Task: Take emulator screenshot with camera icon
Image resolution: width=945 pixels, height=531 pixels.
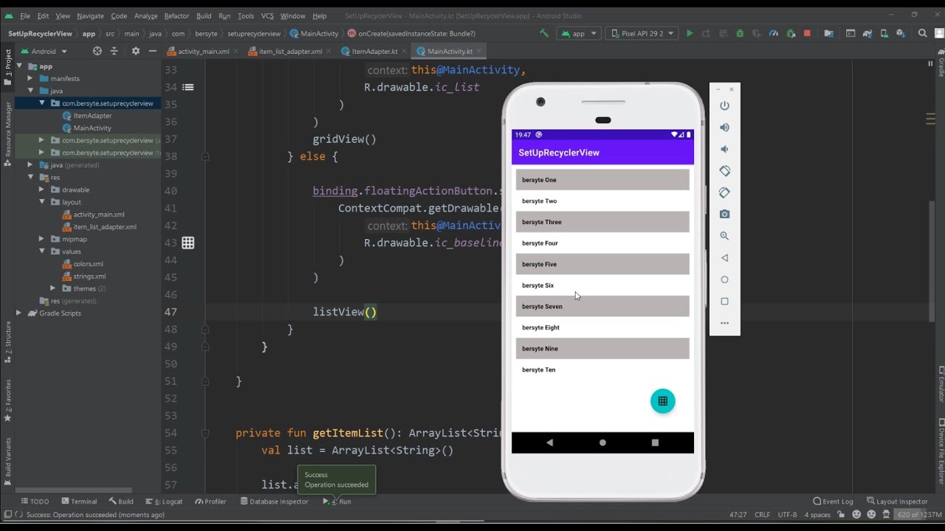Action: tap(724, 214)
